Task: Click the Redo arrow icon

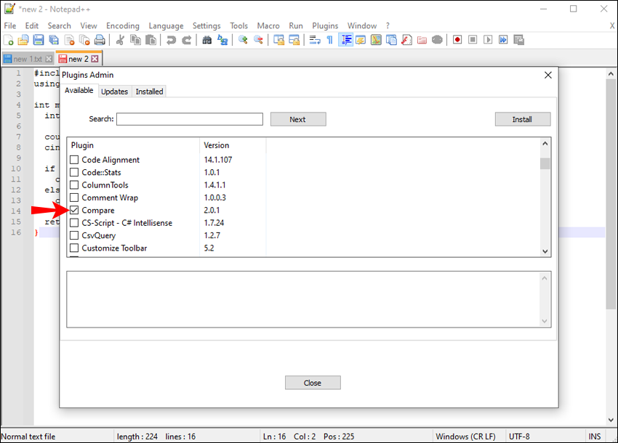Action: (186, 40)
